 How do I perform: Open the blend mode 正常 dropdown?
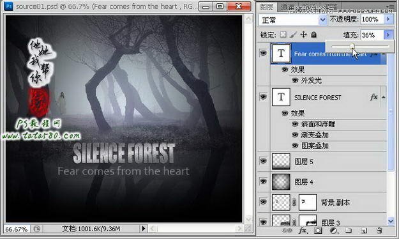coord(293,20)
